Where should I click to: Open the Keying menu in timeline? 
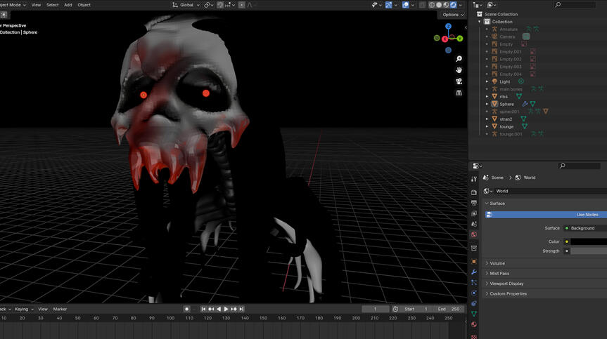click(x=22, y=309)
